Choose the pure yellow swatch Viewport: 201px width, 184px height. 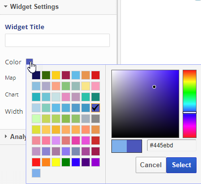[x=56, y=162]
